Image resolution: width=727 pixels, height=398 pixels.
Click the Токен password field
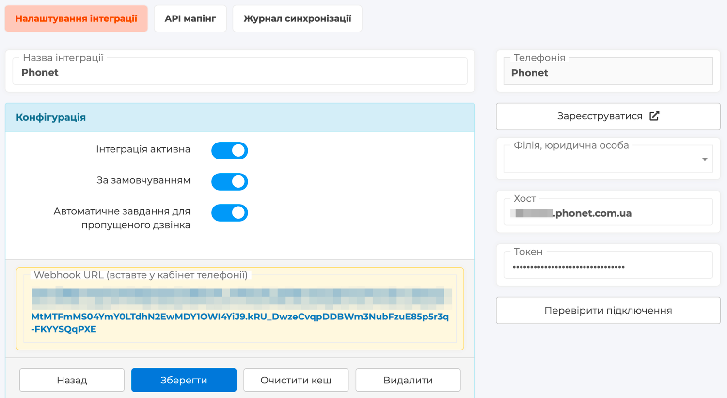pos(608,266)
